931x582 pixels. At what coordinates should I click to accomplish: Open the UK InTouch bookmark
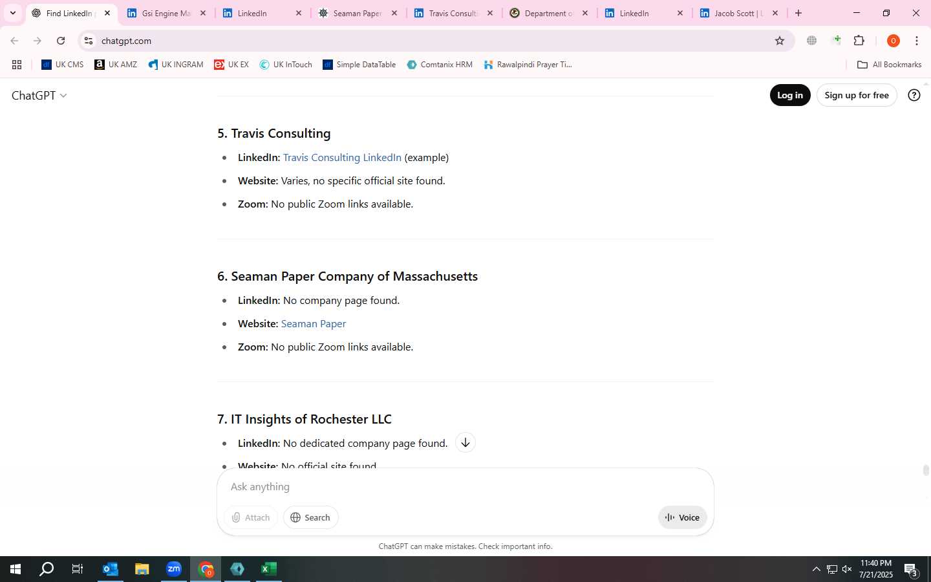point(286,65)
